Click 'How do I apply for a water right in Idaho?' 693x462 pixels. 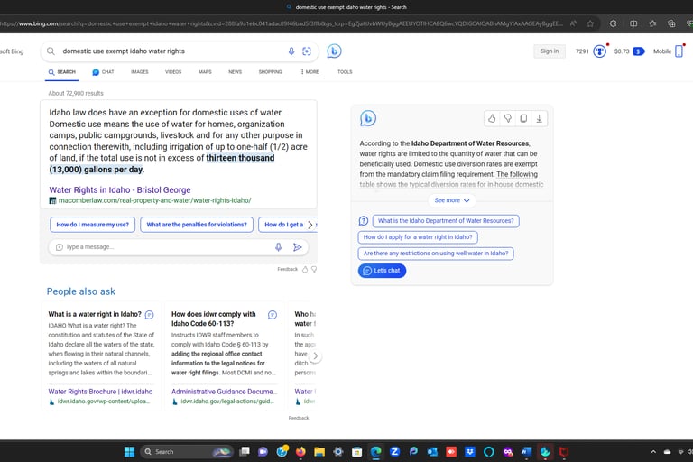pos(418,237)
